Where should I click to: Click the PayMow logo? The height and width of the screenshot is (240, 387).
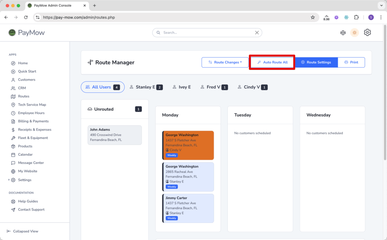tap(26, 33)
